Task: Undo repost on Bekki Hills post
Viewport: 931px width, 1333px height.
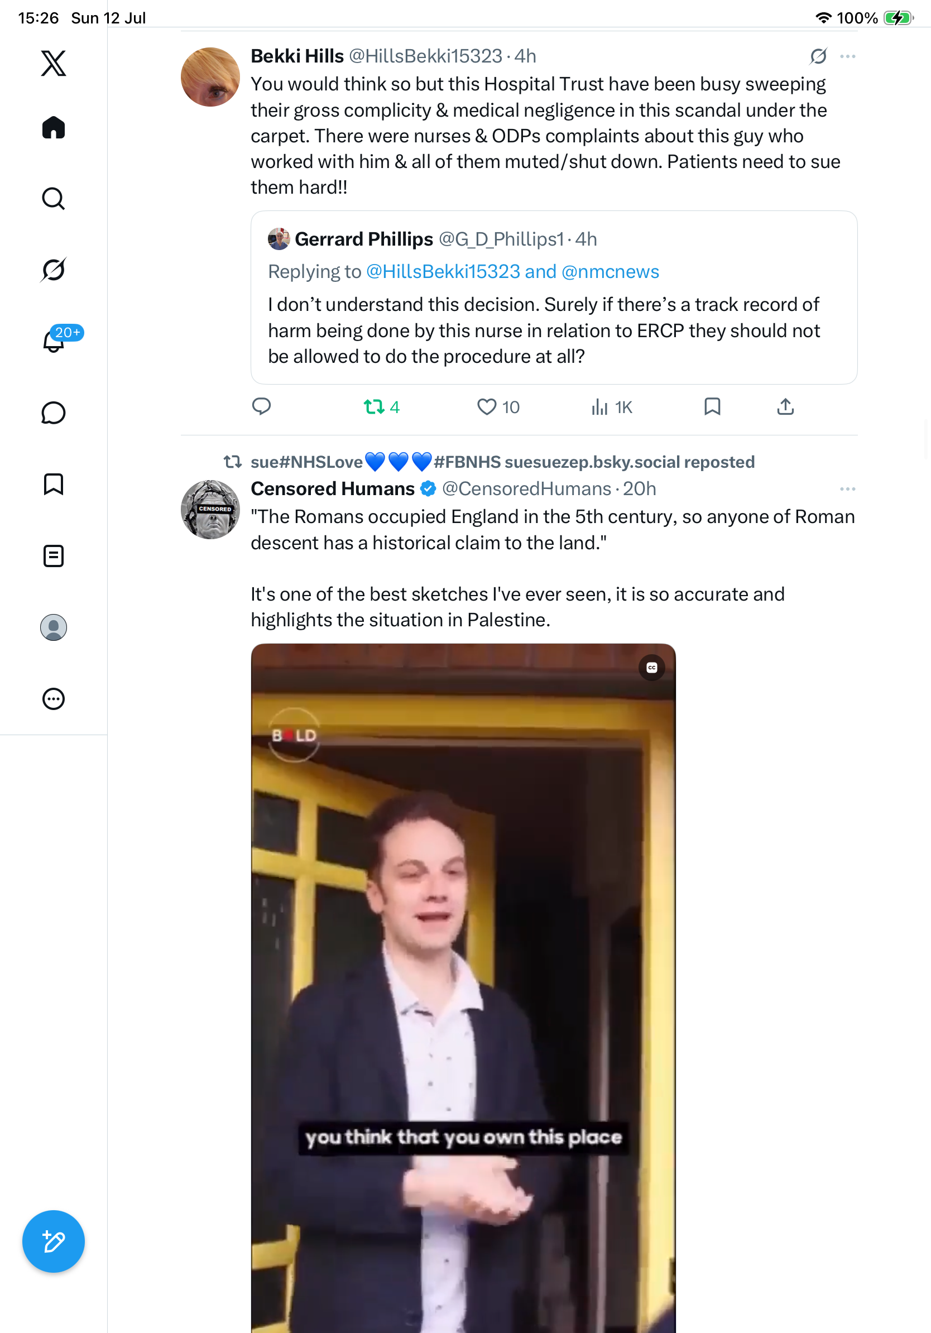Action: tap(381, 407)
